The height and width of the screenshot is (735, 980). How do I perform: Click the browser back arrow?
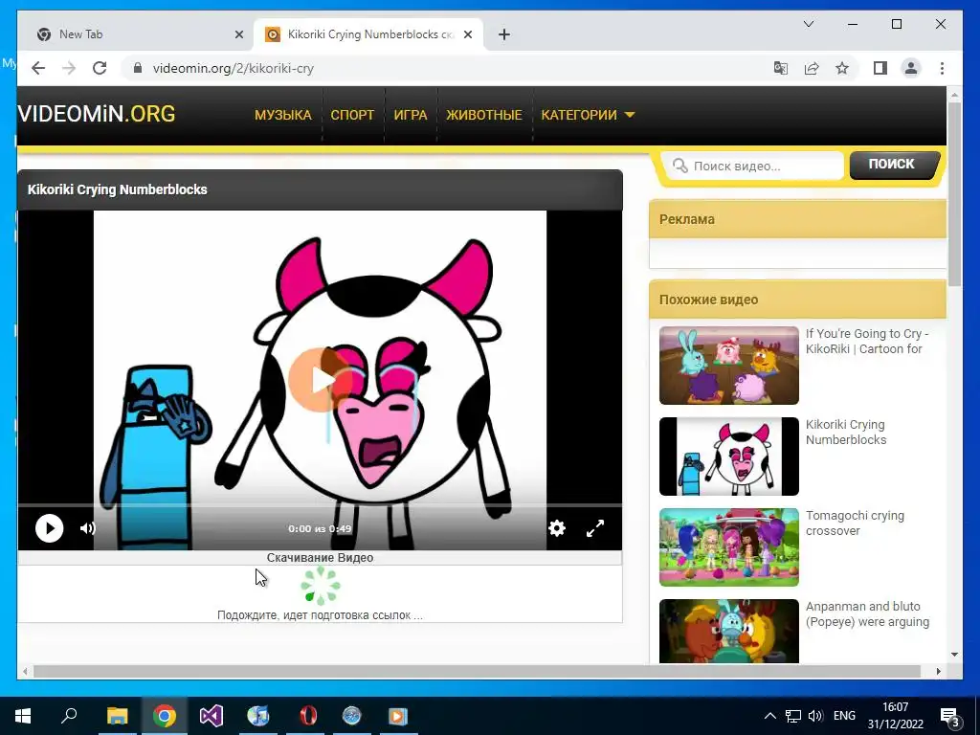pos(38,68)
